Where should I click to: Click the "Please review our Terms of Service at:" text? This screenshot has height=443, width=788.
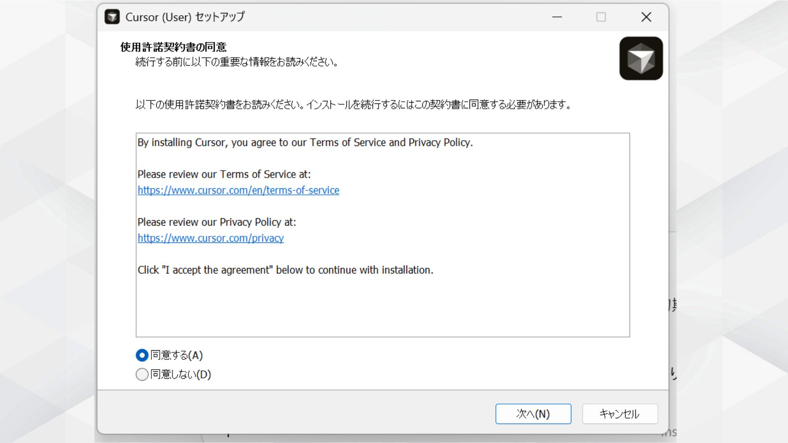click(x=224, y=174)
